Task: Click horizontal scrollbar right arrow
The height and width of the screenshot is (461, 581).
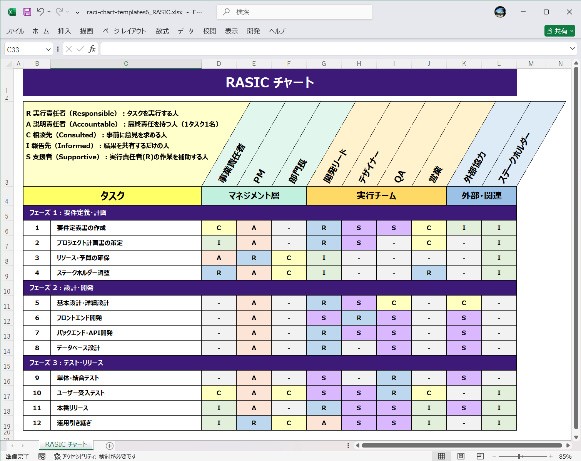Action: coord(568,445)
